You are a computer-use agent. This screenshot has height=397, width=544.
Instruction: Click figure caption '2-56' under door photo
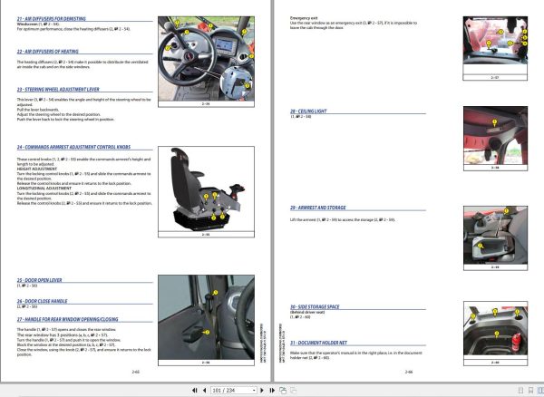tap(206, 363)
